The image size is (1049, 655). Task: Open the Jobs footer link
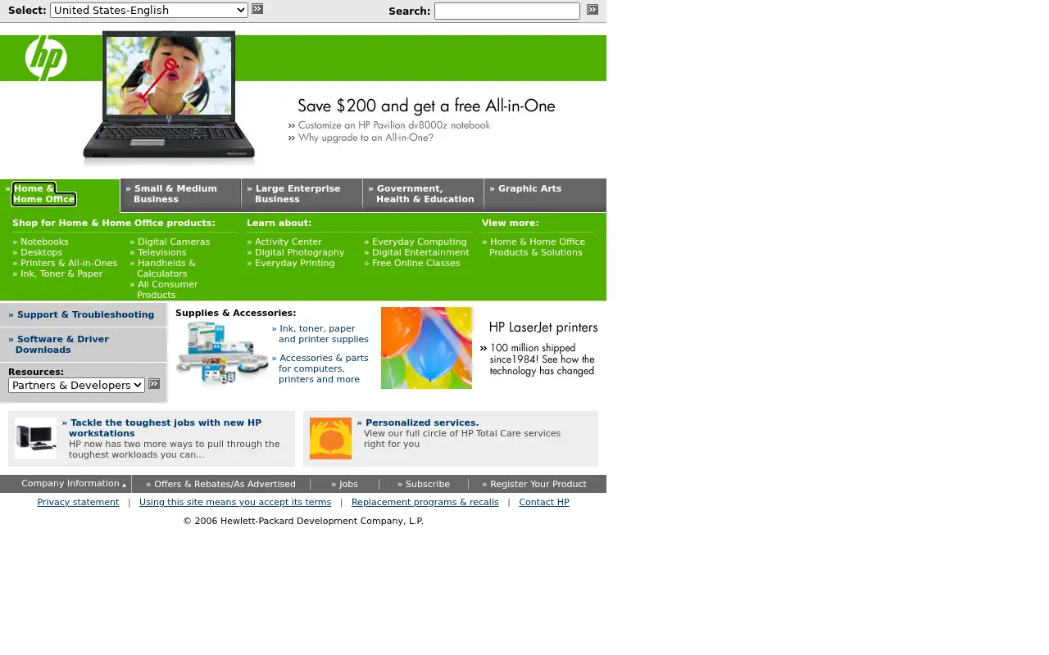pos(344,484)
